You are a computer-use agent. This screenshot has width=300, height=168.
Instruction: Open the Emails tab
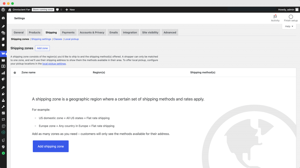[x=114, y=32]
